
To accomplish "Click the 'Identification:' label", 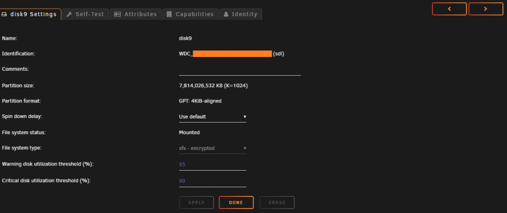I will click(18, 54).
